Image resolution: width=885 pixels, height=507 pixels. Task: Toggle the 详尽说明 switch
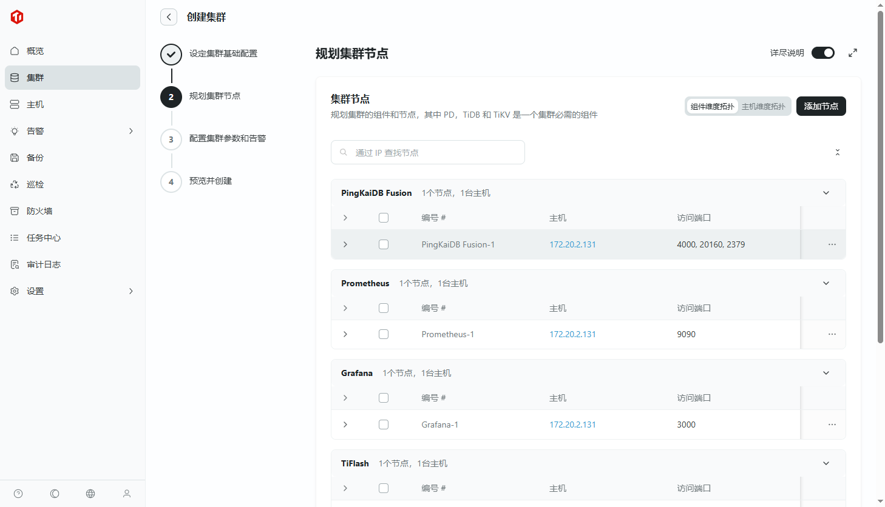click(823, 53)
